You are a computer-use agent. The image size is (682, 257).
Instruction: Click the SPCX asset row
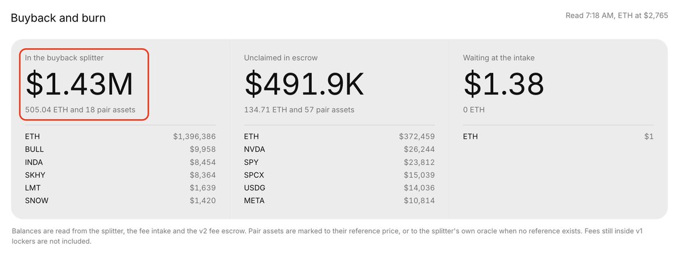[x=339, y=175]
